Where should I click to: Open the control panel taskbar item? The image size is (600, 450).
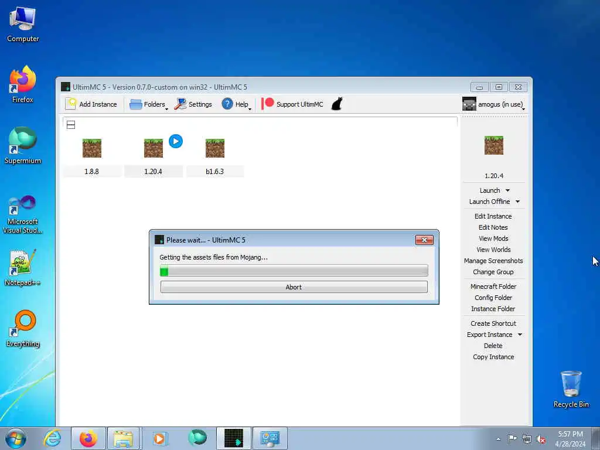pos(270,438)
